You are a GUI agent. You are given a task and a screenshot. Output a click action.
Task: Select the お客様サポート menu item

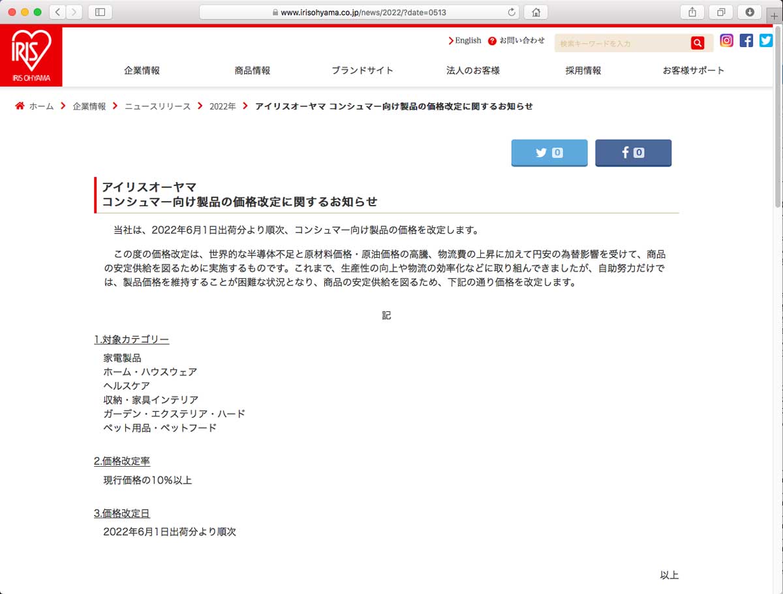click(693, 70)
